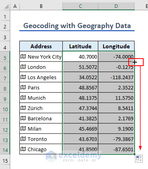The height and width of the screenshot is (169, 148).
Task: Click latitude value 34.0522
Action: click(88, 77)
